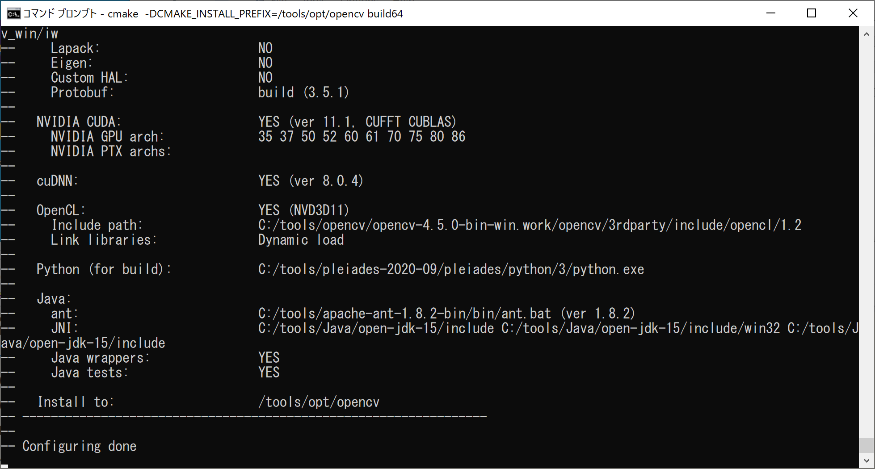
Task: Click the 'Lapack:' label
Action: coord(75,48)
